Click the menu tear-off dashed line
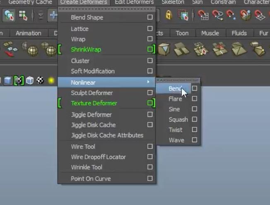This screenshot has width=270, height=205. pos(107,9)
